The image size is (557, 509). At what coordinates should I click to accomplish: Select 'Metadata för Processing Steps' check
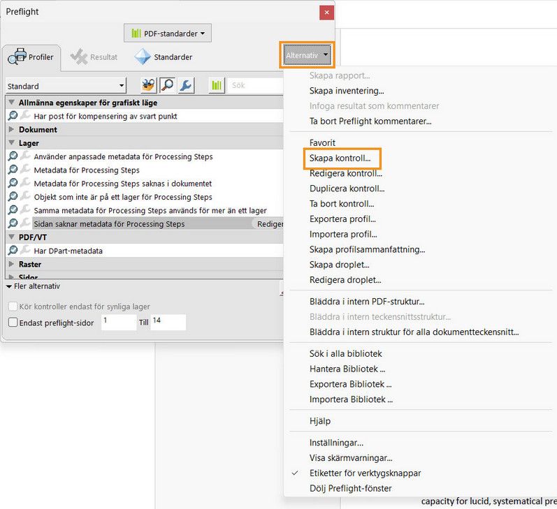(87, 170)
